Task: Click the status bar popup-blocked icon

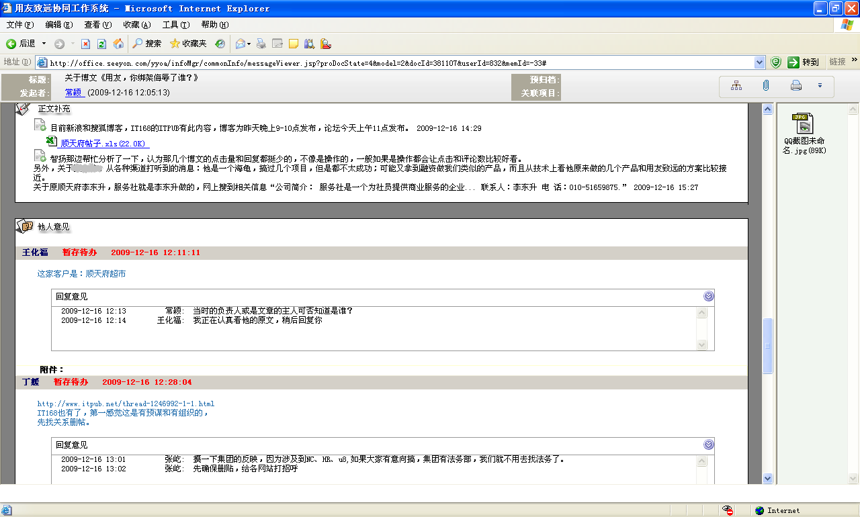Action: [728, 510]
